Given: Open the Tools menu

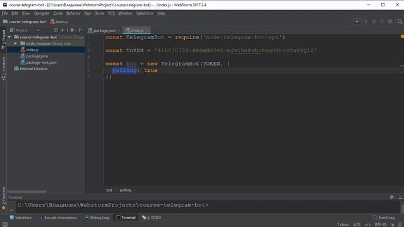Looking at the screenshot, I should 100,13.
